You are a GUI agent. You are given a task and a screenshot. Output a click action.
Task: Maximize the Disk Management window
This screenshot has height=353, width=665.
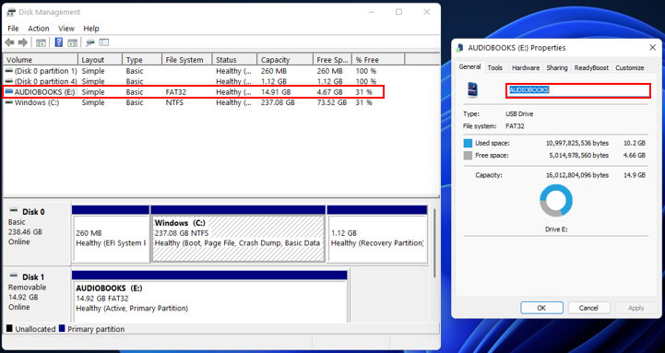[x=398, y=12]
